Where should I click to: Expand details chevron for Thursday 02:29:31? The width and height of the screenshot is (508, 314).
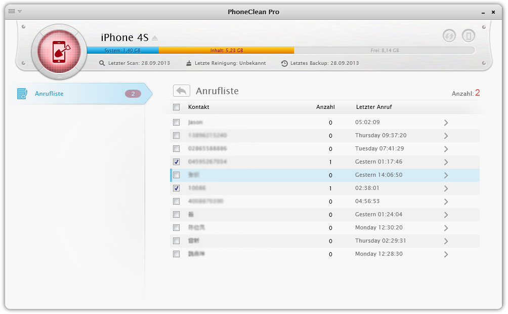(446, 242)
